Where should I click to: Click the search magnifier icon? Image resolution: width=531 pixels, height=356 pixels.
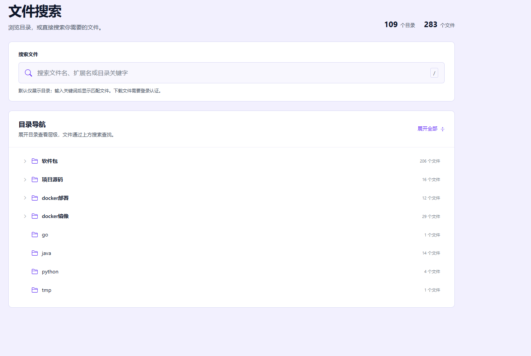pos(28,73)
